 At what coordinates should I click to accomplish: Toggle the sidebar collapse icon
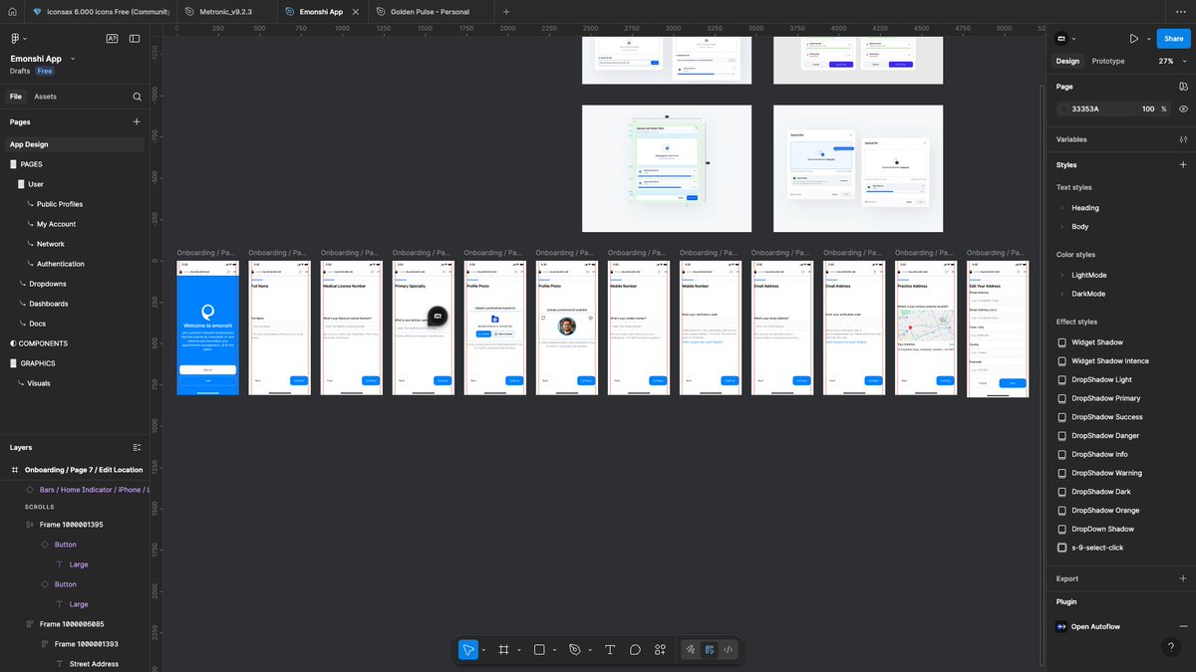click(x=135, y=39)
